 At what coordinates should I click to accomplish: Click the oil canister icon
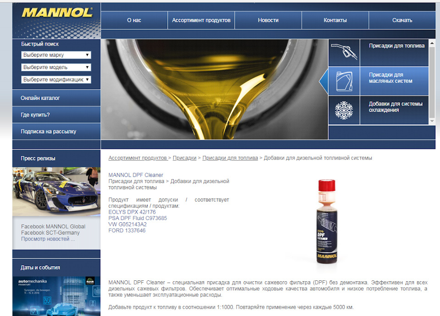click(344, 81)
